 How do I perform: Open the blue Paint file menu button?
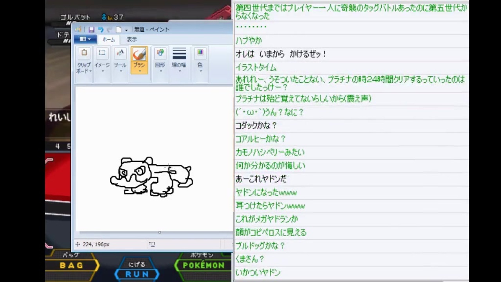pos(85,39)
